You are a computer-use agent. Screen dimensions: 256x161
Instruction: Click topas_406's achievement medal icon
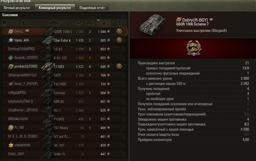click(119, 40)
